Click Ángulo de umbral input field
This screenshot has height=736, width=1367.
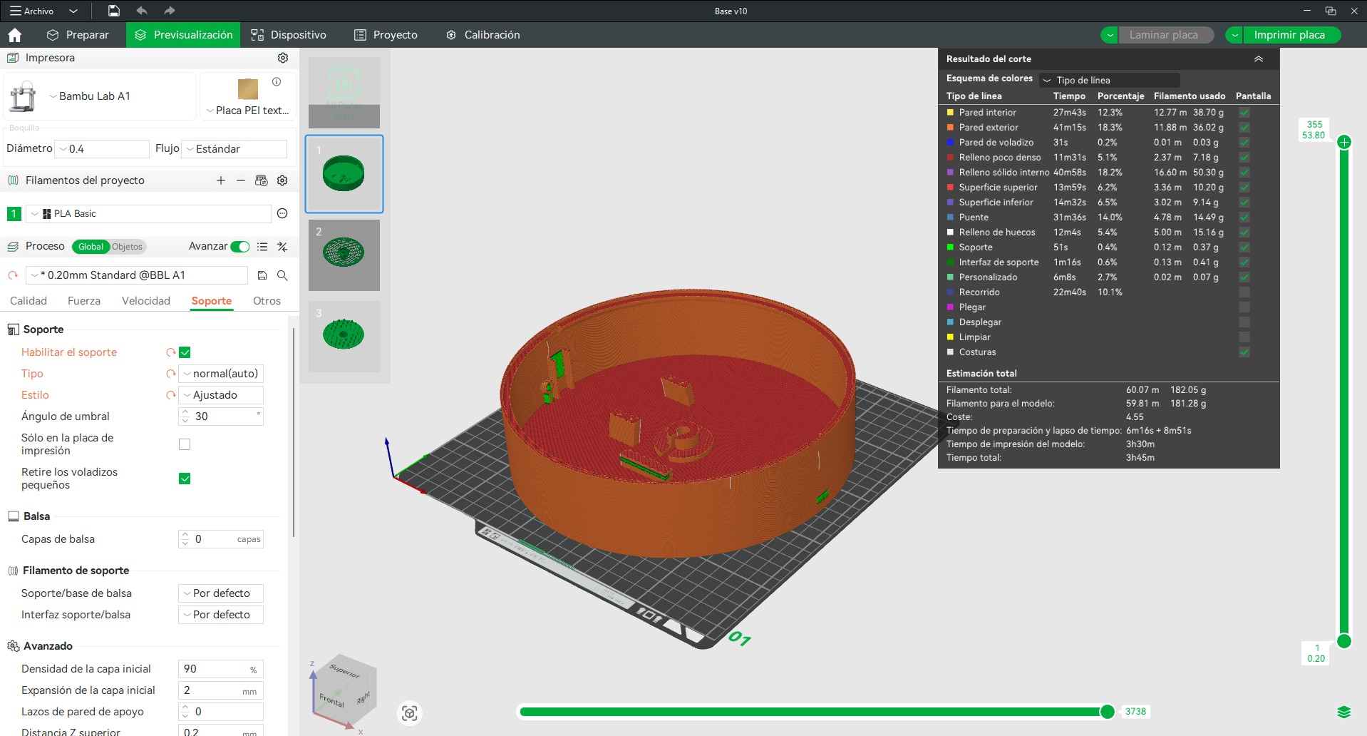(221, 416)
